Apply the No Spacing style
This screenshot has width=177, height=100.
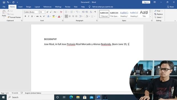click(x=114, y=14)
